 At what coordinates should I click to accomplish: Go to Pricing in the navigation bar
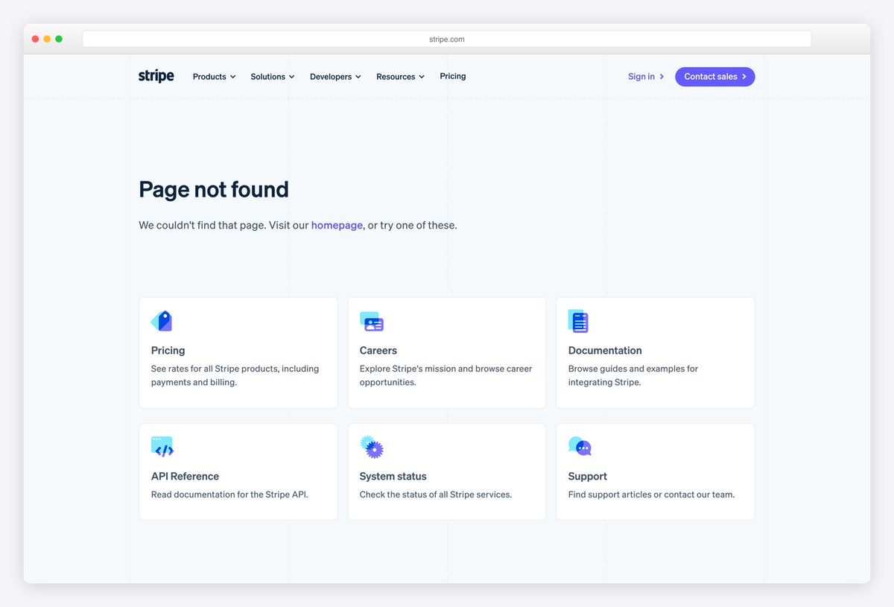pyautogui.click(x=453, y=76)
